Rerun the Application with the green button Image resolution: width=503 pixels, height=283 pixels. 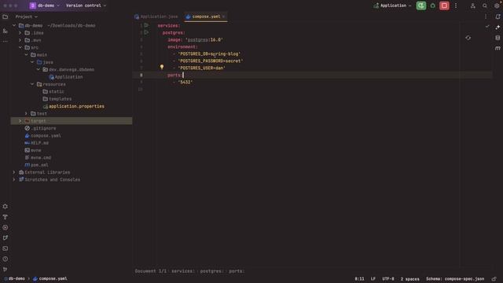click(x=421, y=6)
